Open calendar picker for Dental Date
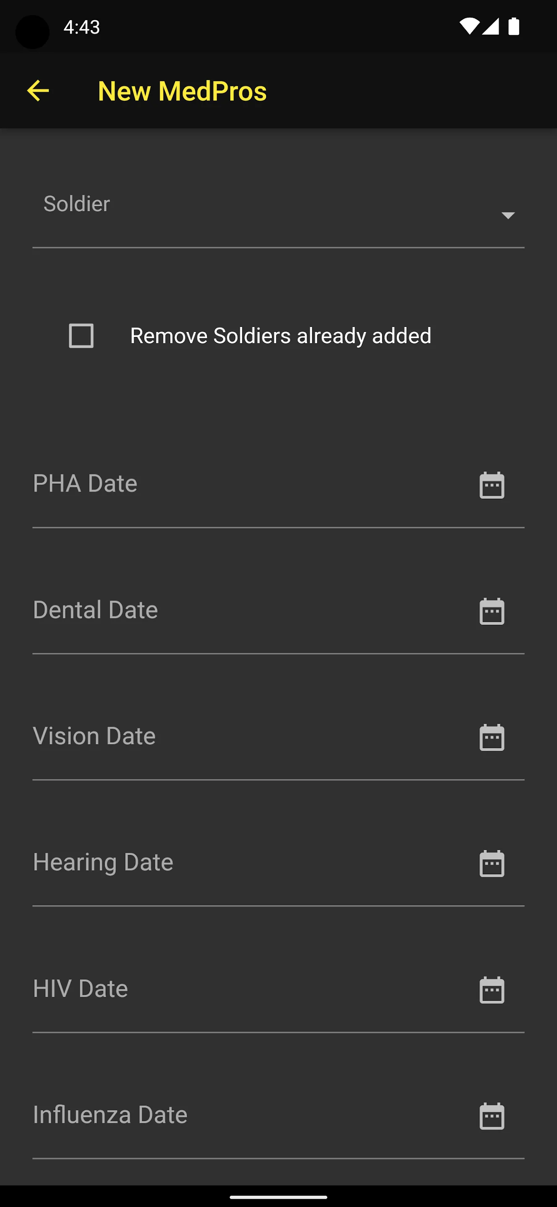This screenshot has height=1207, width=557. (x=492, y=611)
